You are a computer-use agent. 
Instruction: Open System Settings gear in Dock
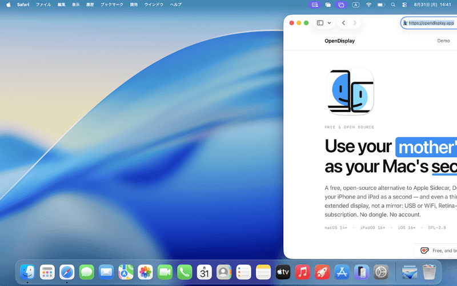(x=381, y=272)
